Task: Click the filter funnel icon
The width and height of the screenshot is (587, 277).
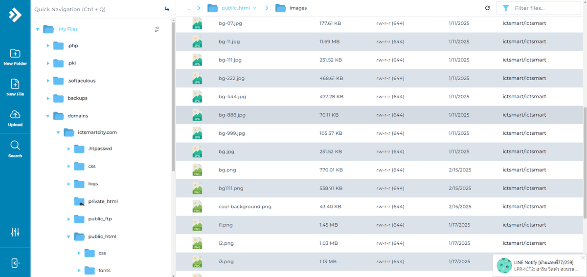Action: [x=506, y=8]
